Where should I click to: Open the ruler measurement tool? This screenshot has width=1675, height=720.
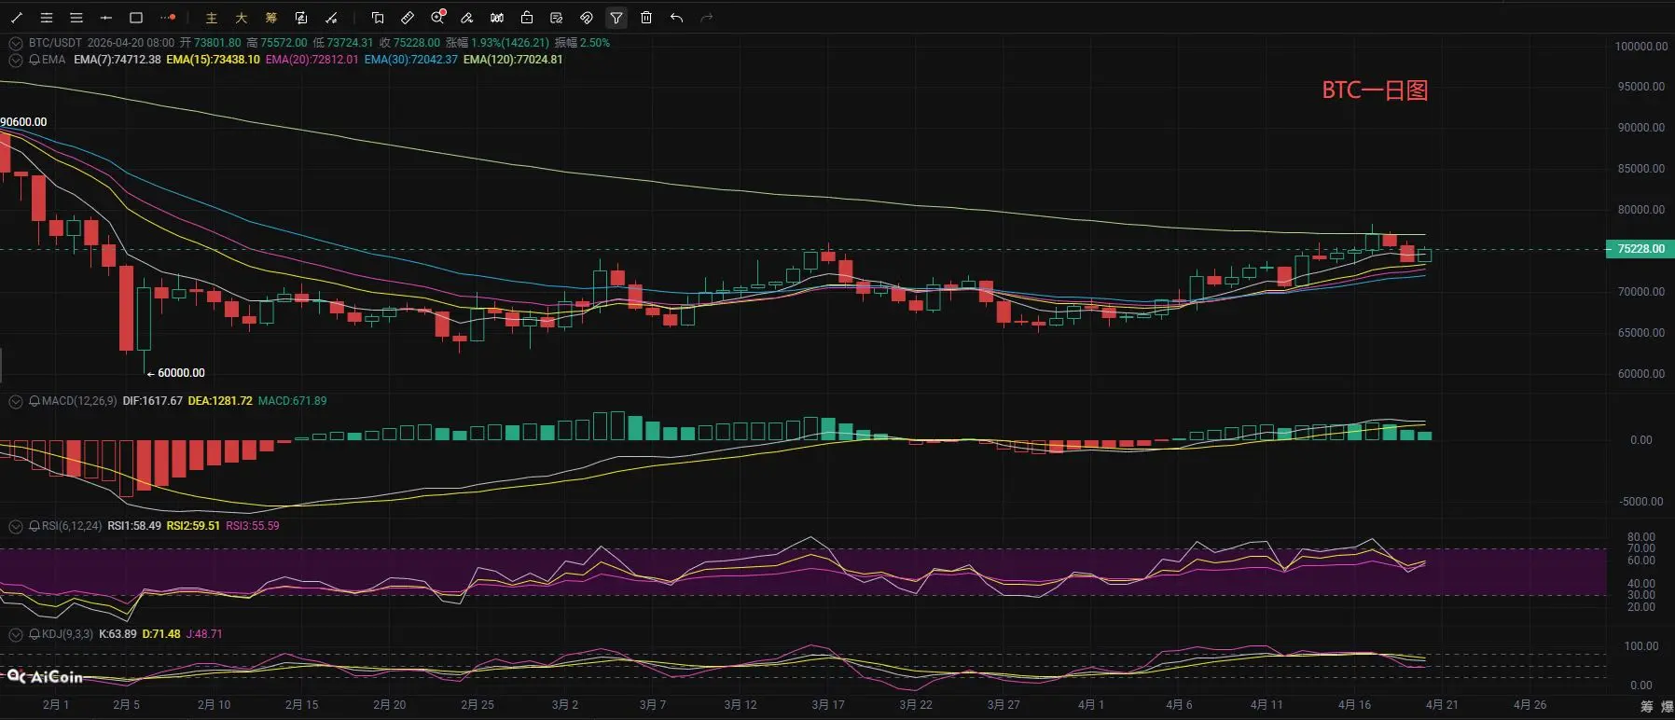[x=408, y=18]
